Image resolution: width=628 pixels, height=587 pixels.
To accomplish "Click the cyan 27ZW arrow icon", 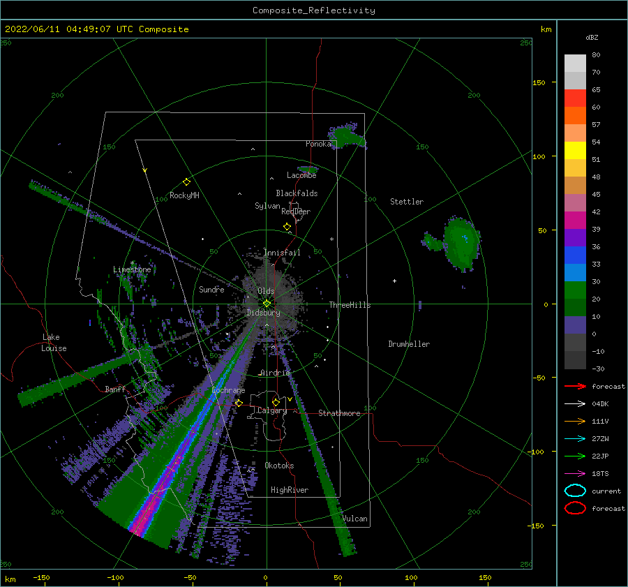I will pyautogui.click(x=575, y=439).
